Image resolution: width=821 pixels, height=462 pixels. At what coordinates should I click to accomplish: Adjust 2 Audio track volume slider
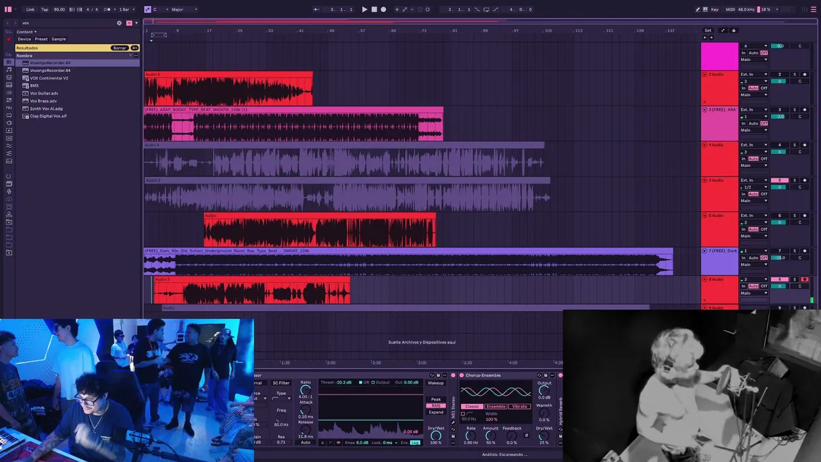click(779, 81)
